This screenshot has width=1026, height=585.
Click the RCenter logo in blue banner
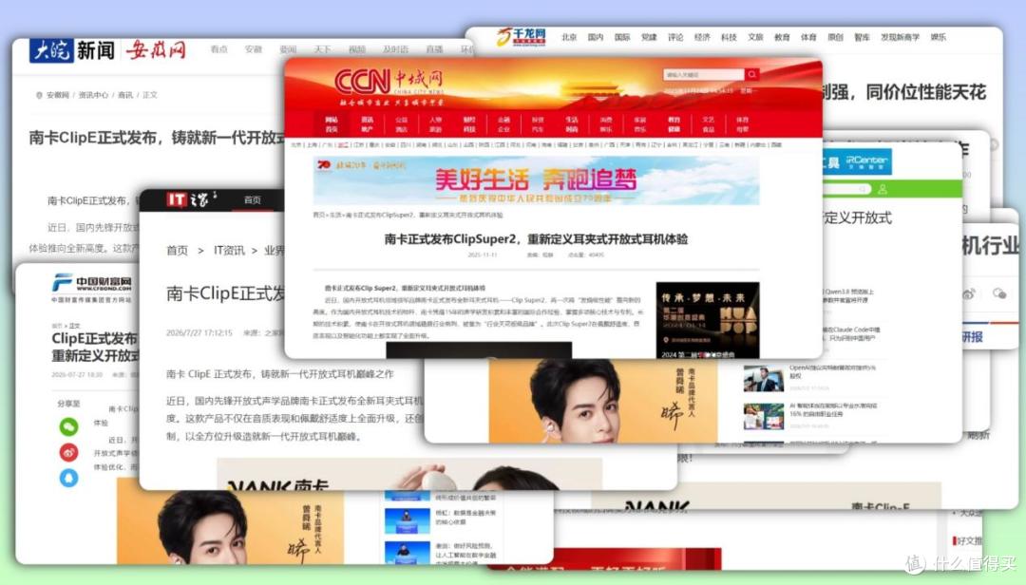(x=865, y=161)
